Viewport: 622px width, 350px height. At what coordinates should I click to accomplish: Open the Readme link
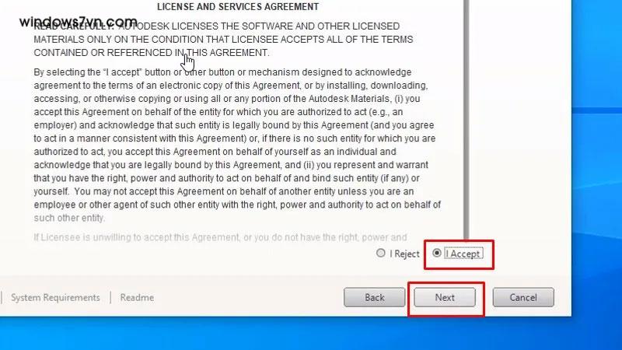pyautogui.click(x=137, y=298)
